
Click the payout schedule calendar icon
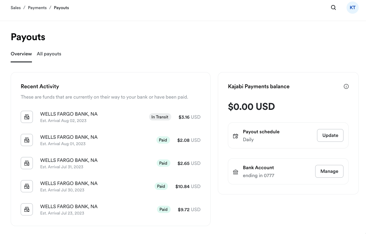235,136
